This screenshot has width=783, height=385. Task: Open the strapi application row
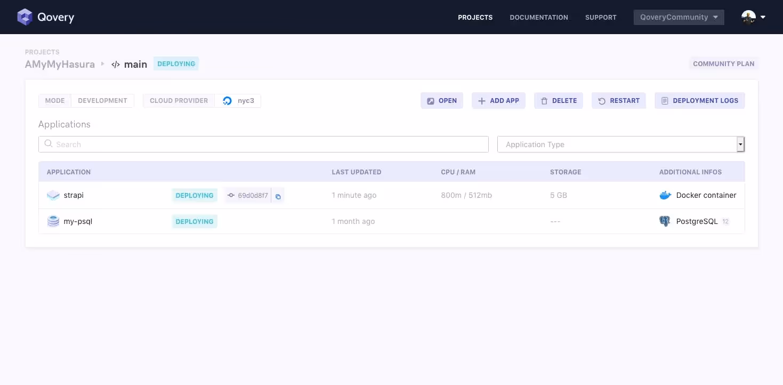point(392,195)
